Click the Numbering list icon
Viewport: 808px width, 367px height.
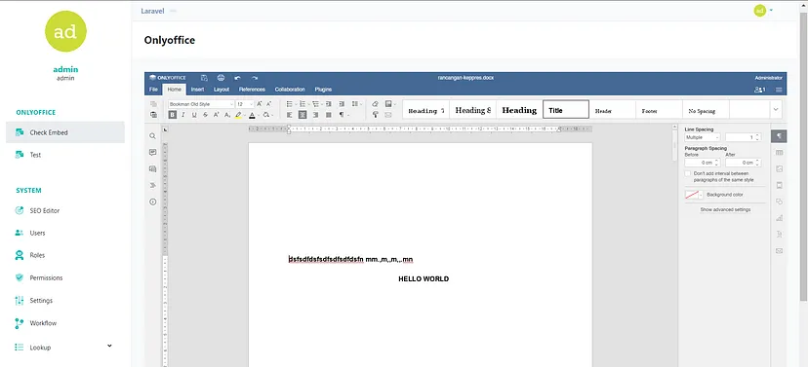point(303,104)
